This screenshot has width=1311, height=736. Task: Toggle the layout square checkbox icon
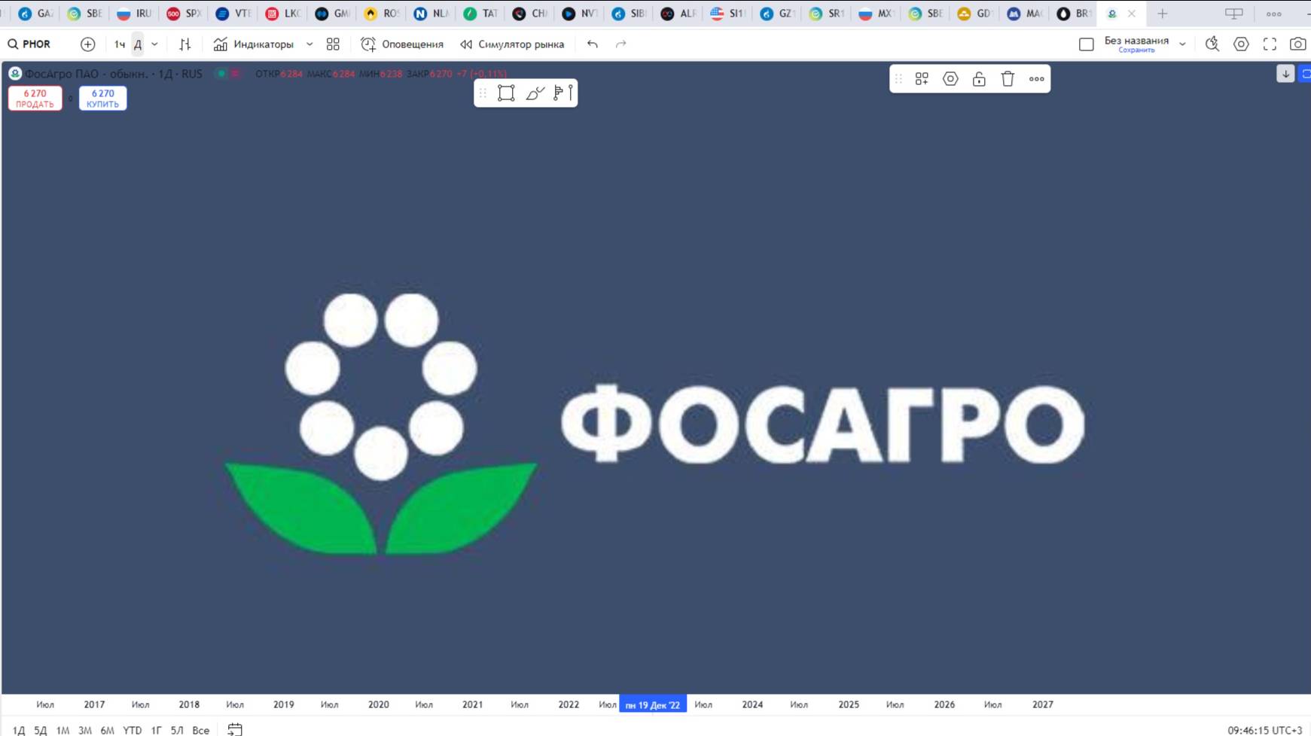(1087, 44)
